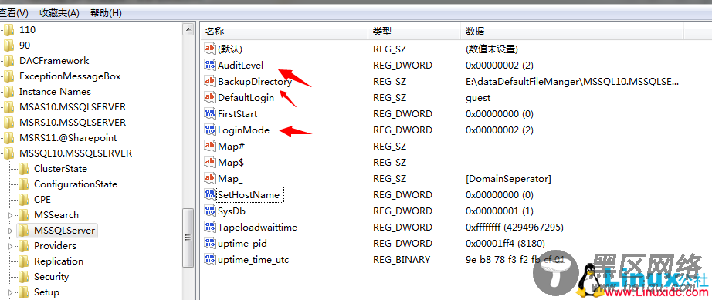
Task: Click the tree pane scrollbar thumb
Action: point(188,238)
